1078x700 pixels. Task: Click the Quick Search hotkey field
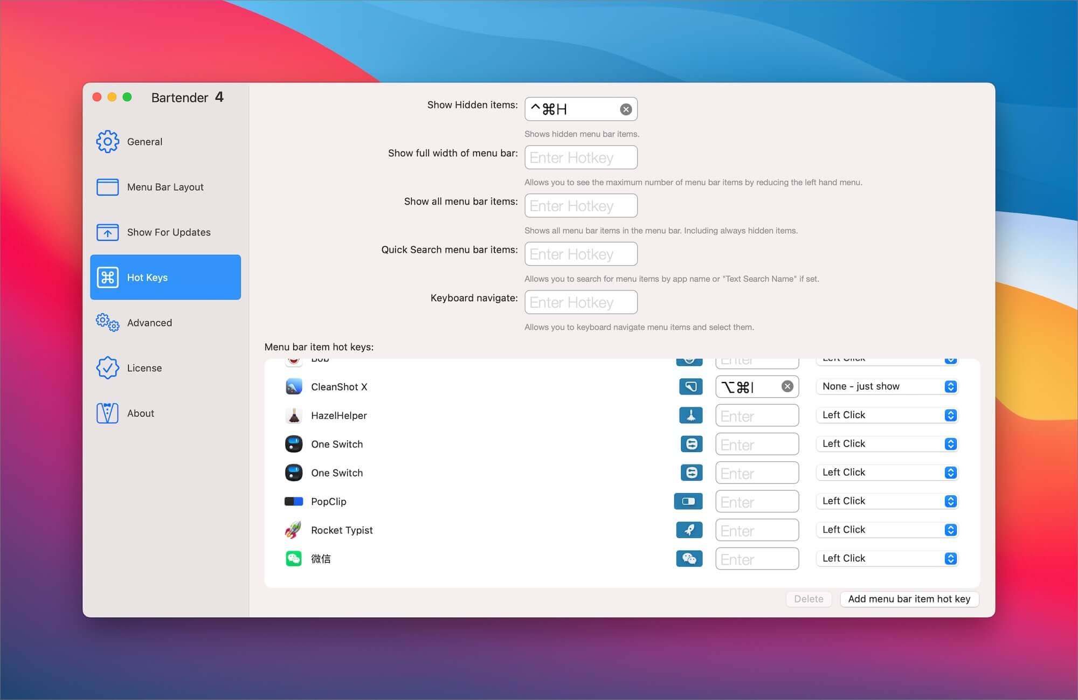pos(581,254)
